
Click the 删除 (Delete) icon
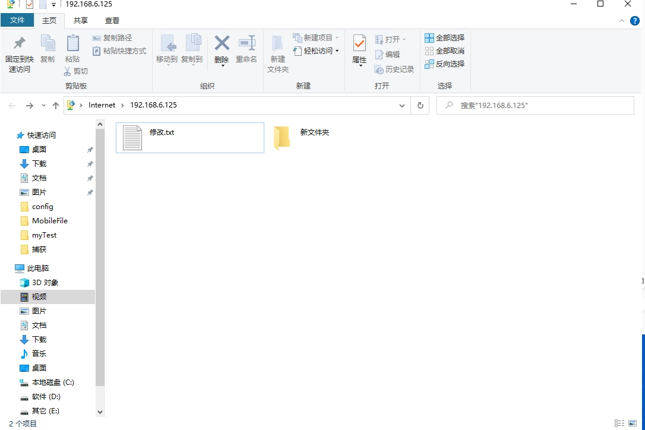pyautogui.click(x=221, y=50)
